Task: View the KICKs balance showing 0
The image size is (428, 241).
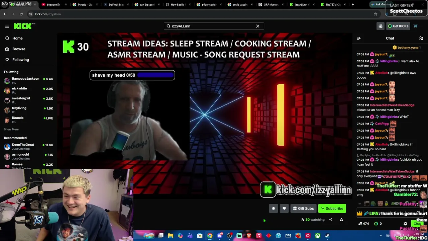Action: 378,224
